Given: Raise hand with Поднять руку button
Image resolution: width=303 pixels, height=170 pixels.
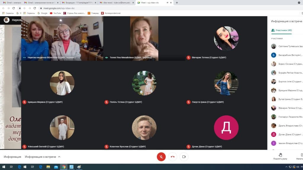Looking at the screenshot, I should pyautogui.click(x=280, y=156).
